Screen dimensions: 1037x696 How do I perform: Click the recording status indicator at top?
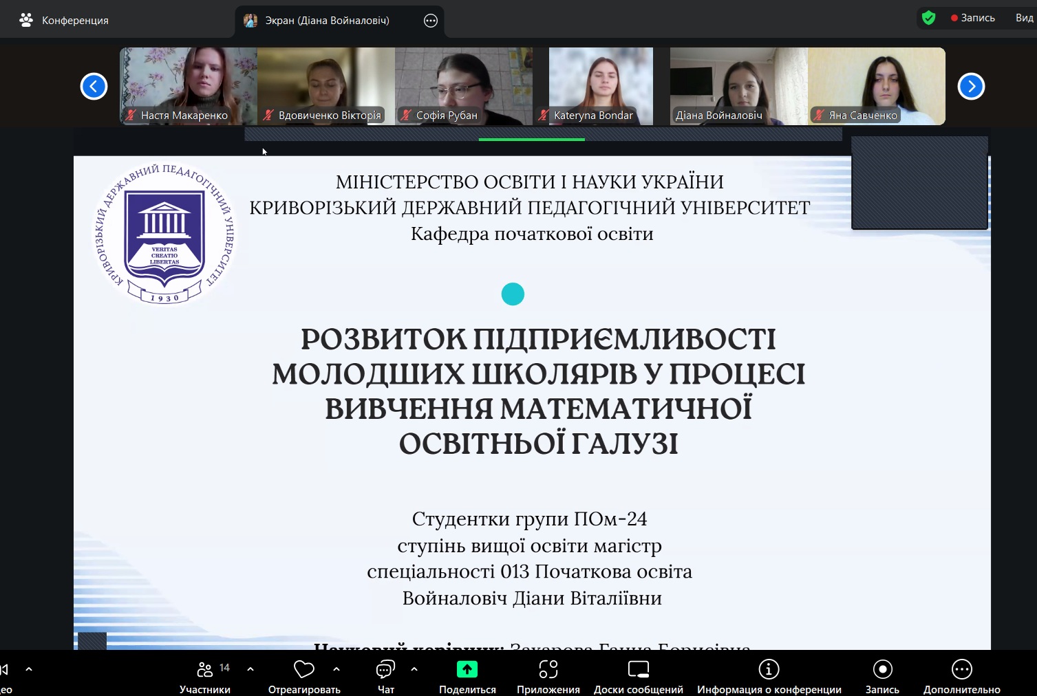coord(973,18)
